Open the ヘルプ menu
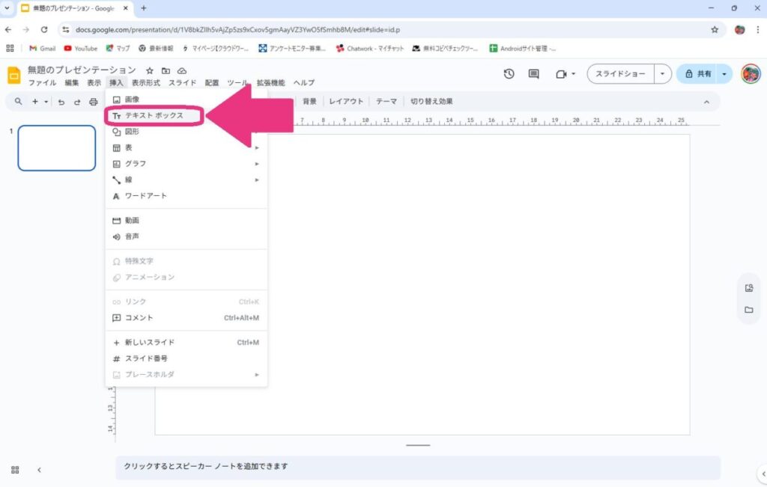The height and width of the screenshot is (487, 767). pyautogui.click(x=304, y=83)
